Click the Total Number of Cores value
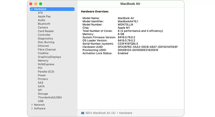 [x=140, y=31]
